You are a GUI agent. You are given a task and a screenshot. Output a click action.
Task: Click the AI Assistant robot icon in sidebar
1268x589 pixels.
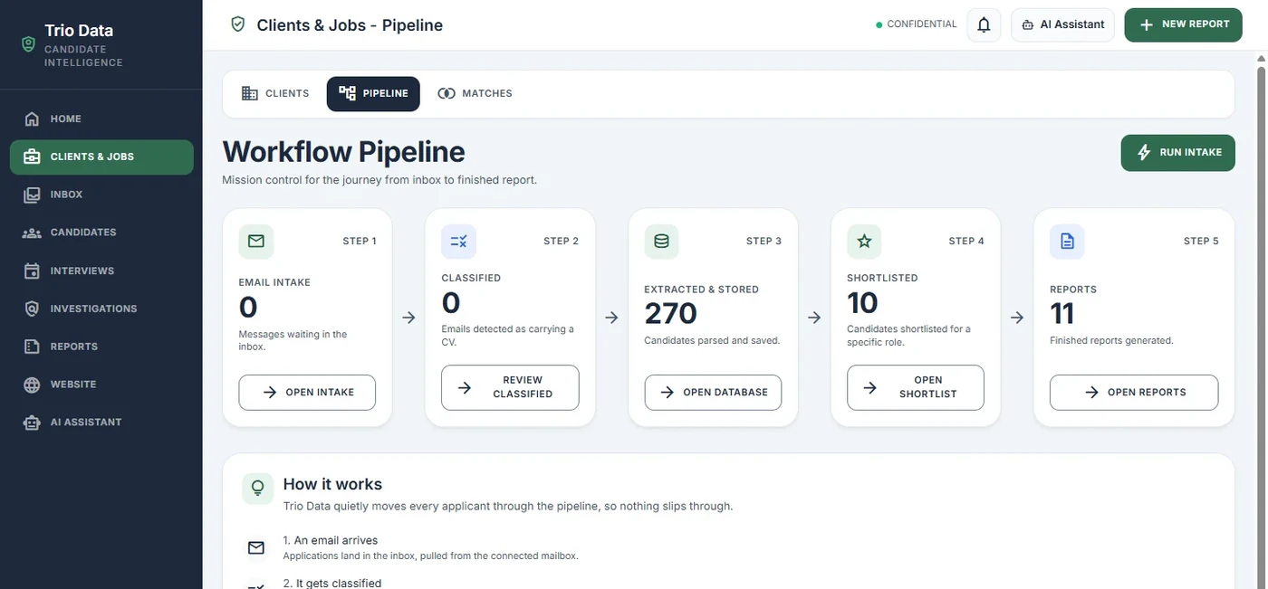pyautogui.click(x=32, y=423)
